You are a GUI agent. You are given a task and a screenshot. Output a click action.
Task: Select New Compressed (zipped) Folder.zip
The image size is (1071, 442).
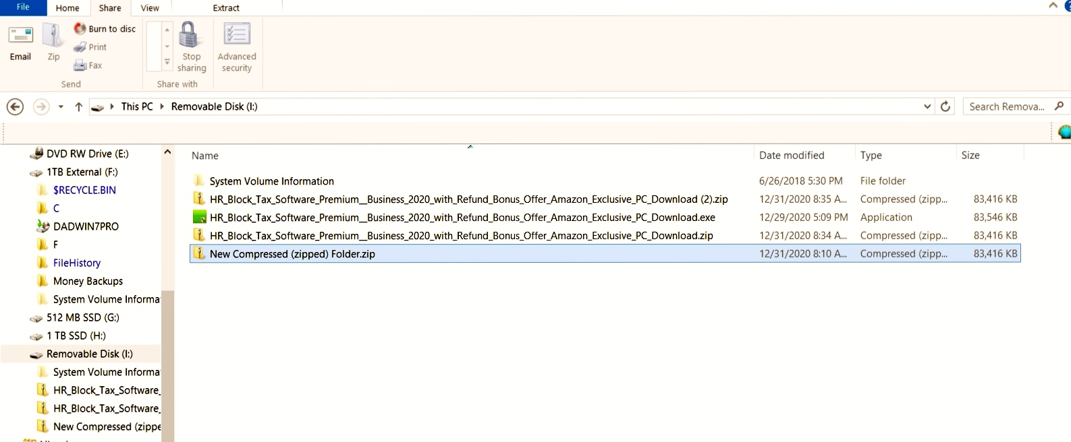coord(292,254)
